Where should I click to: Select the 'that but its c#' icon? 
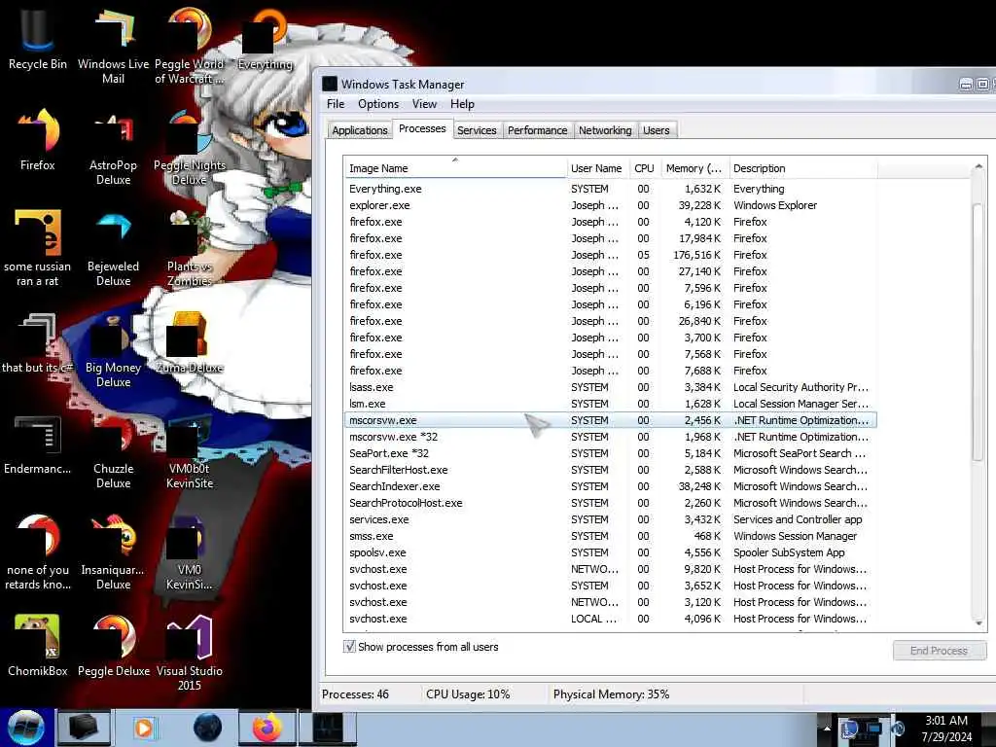[37, 343]
